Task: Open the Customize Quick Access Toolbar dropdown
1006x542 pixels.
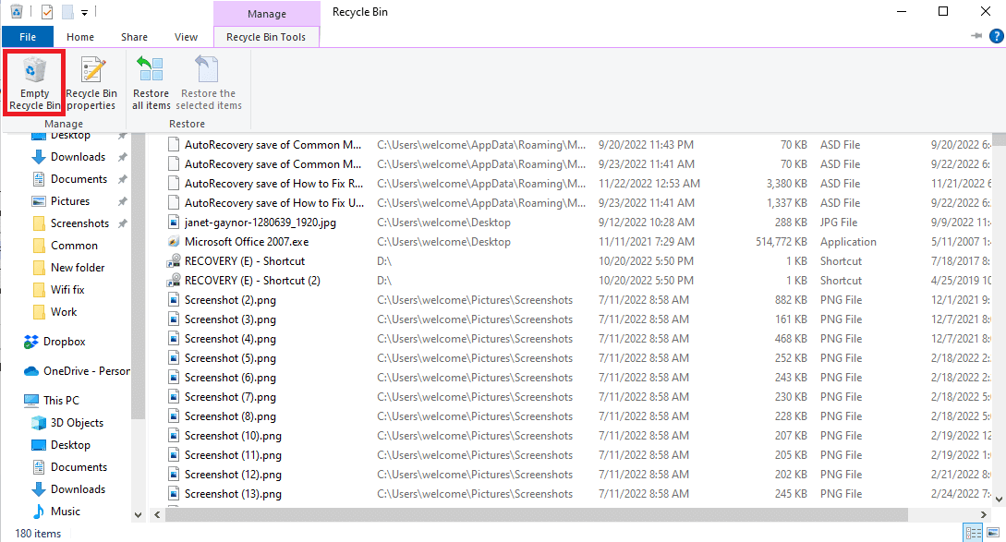Action: [x=85, y=12]
